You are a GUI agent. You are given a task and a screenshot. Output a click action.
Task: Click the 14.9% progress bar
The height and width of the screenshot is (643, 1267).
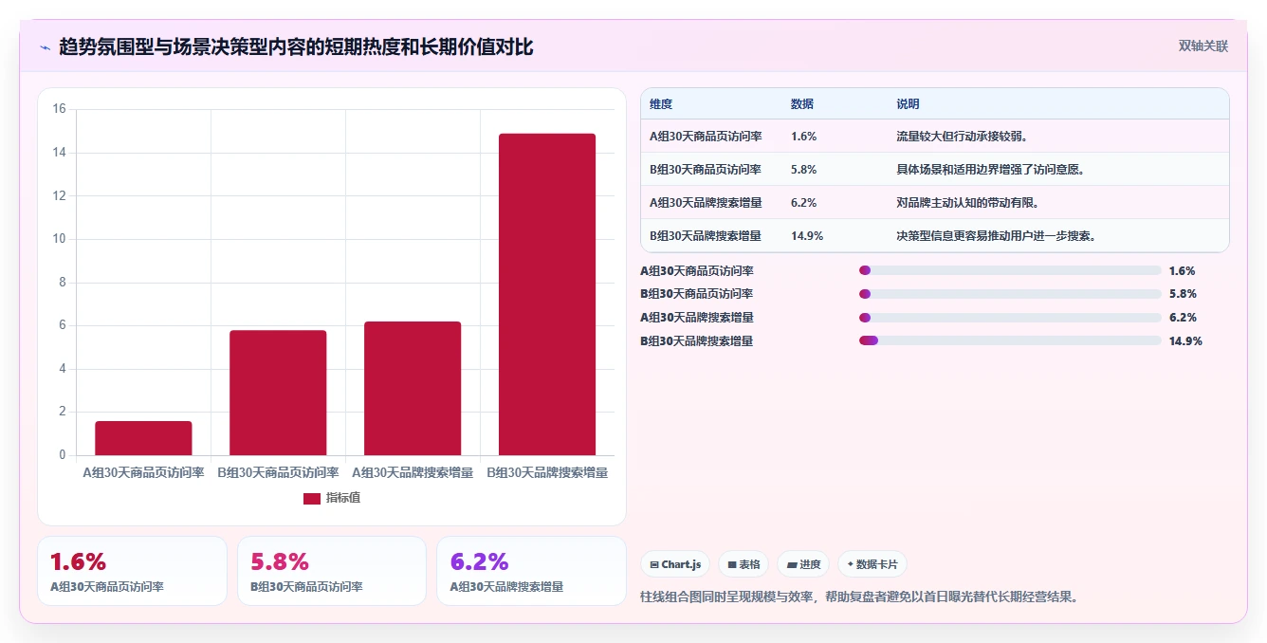point(1010,340)
